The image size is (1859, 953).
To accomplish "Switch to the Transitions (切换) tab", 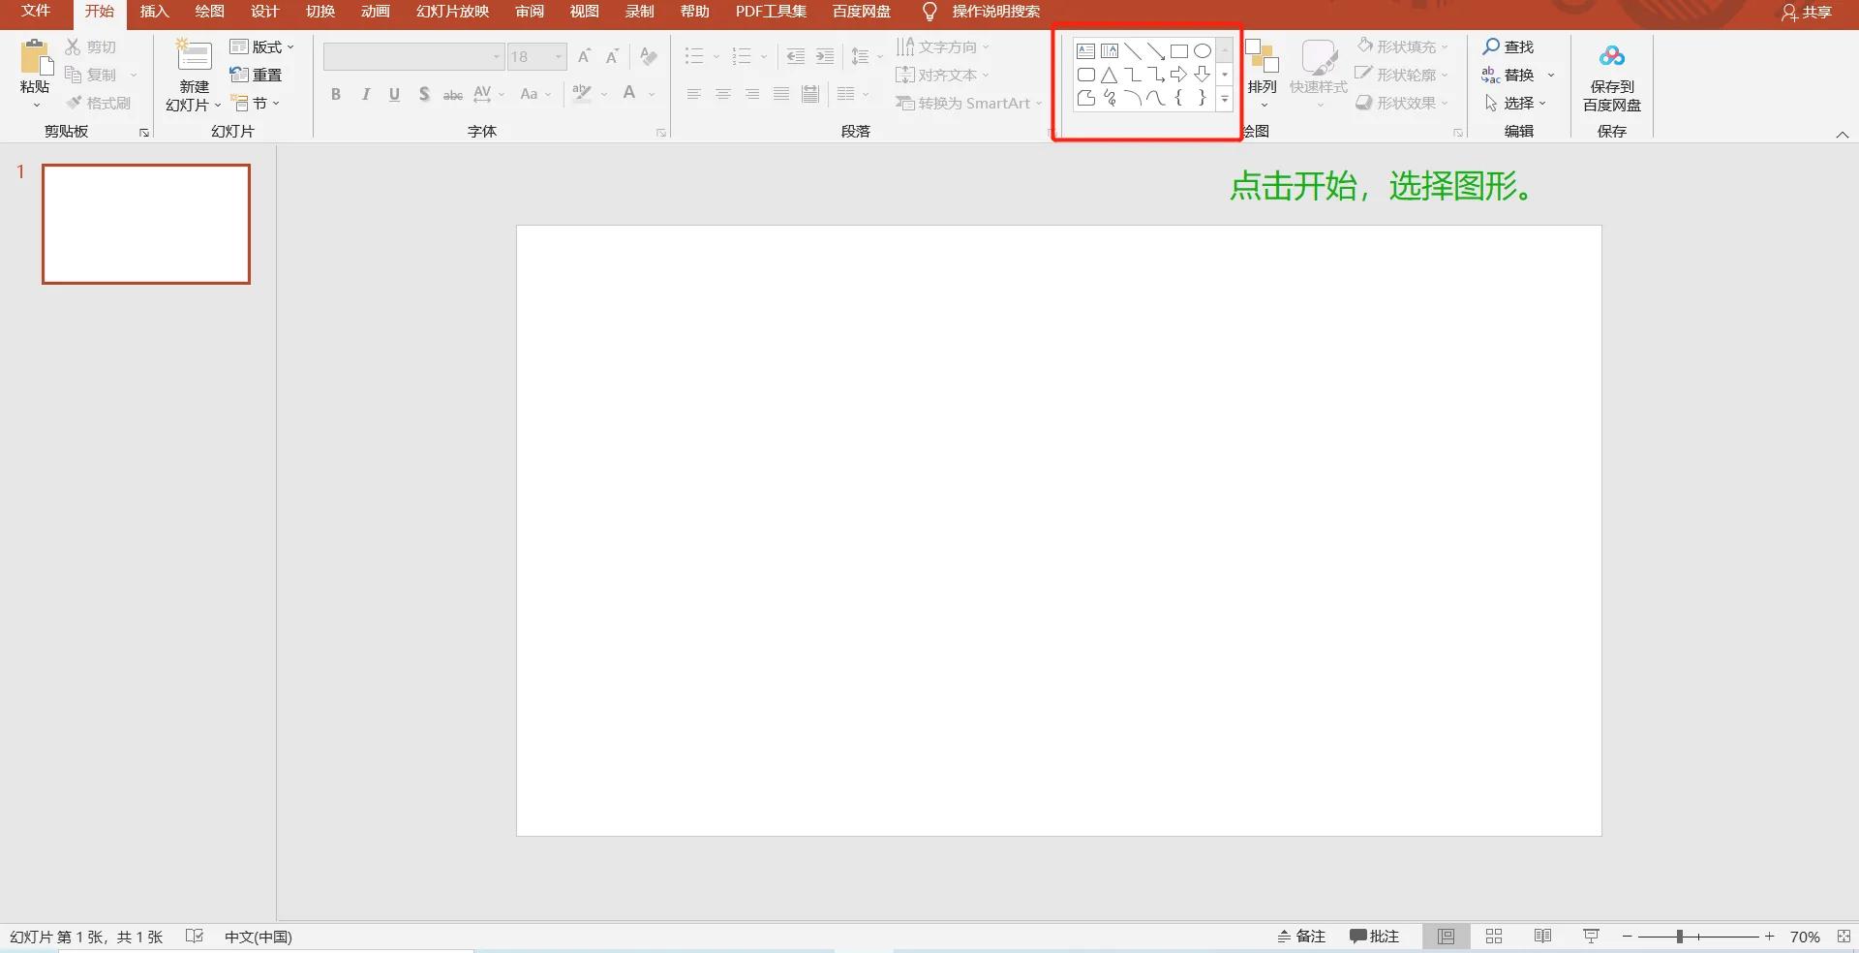I will pos(320,12).
